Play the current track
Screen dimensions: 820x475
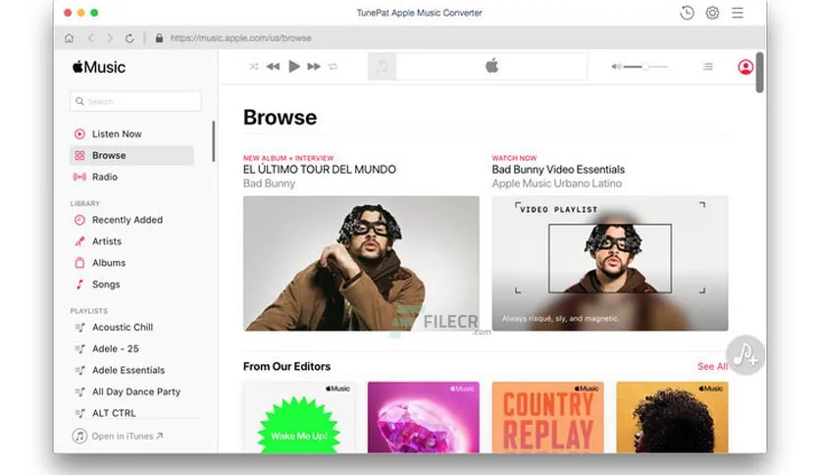pos(294,67)
